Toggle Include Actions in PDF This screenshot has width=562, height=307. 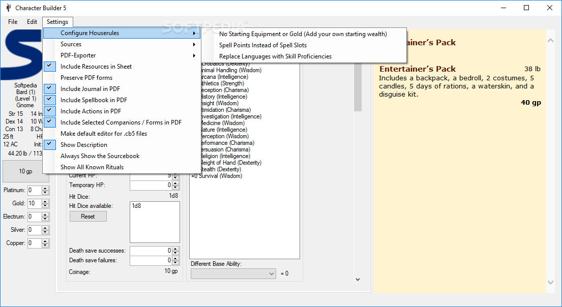coord(122,111)
